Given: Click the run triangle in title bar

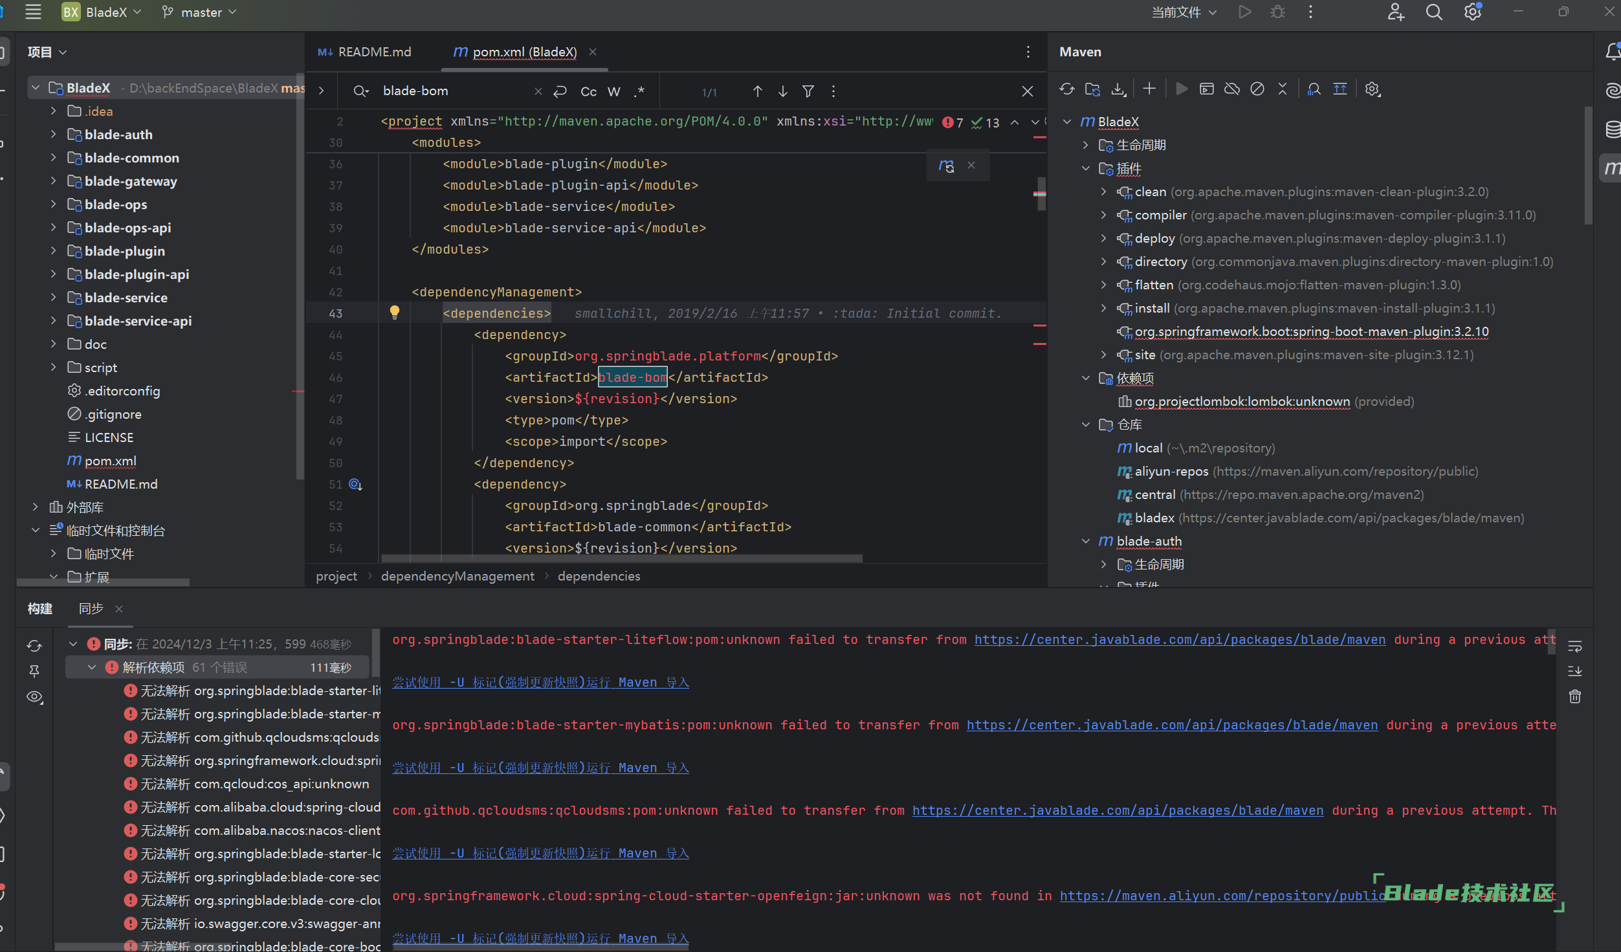Looking at the screenshot, I should 1244,12.
